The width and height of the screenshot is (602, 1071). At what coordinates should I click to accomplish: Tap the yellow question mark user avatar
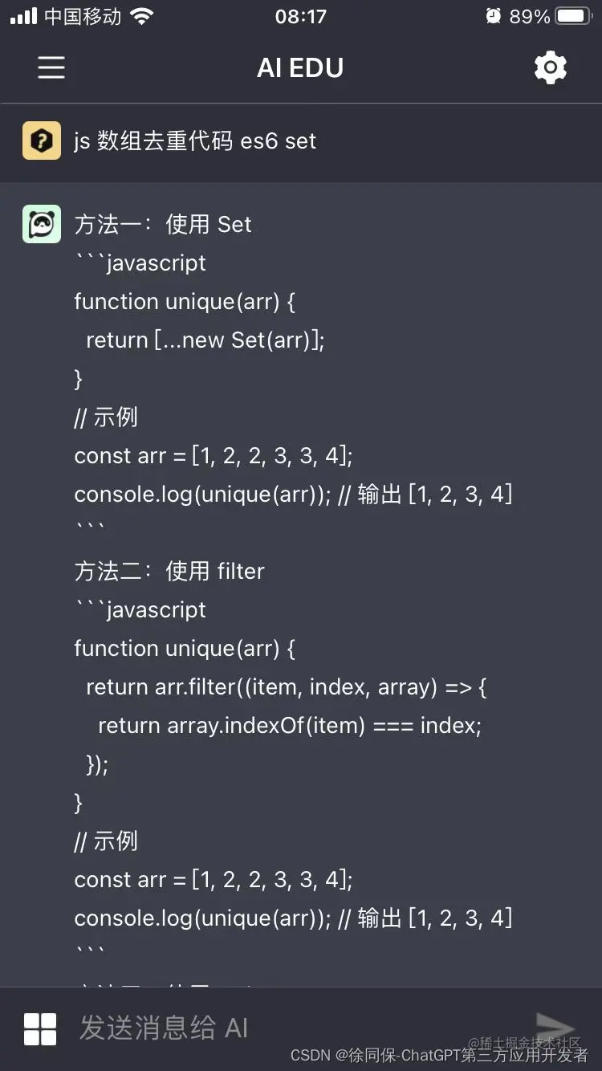[x=42, y=141]
